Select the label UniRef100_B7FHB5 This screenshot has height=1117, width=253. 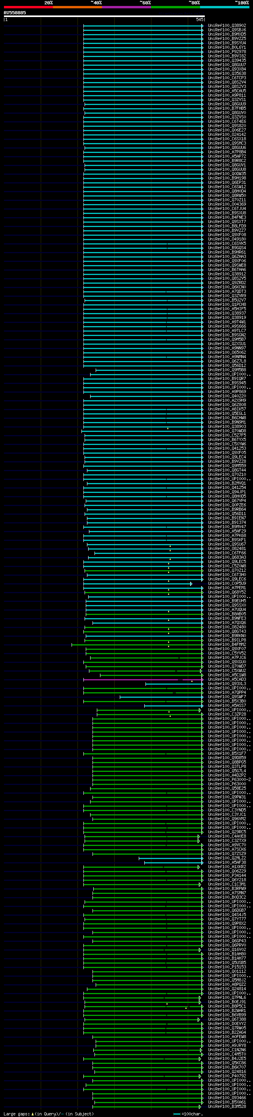pyautogui.click(x=227, y=109)
